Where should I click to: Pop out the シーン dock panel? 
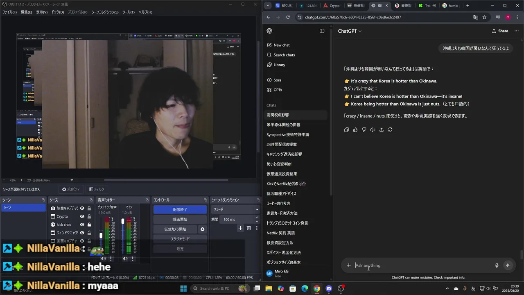tap(43, 200)
